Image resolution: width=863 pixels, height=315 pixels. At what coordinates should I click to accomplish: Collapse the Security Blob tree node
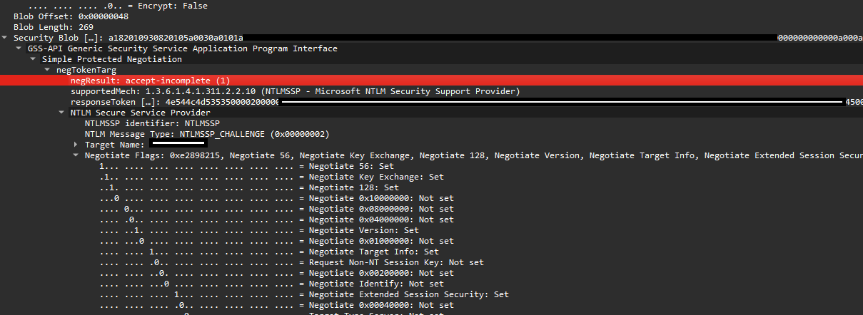point(5,38)
